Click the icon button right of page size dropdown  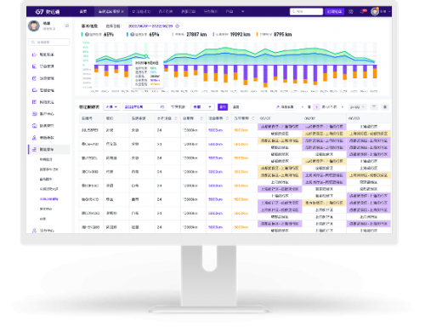click(374, 107)
